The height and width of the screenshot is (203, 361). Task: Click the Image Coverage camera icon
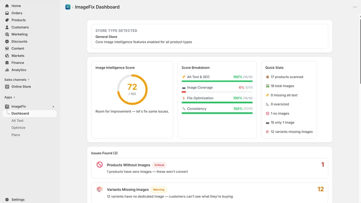pos(184,88)
